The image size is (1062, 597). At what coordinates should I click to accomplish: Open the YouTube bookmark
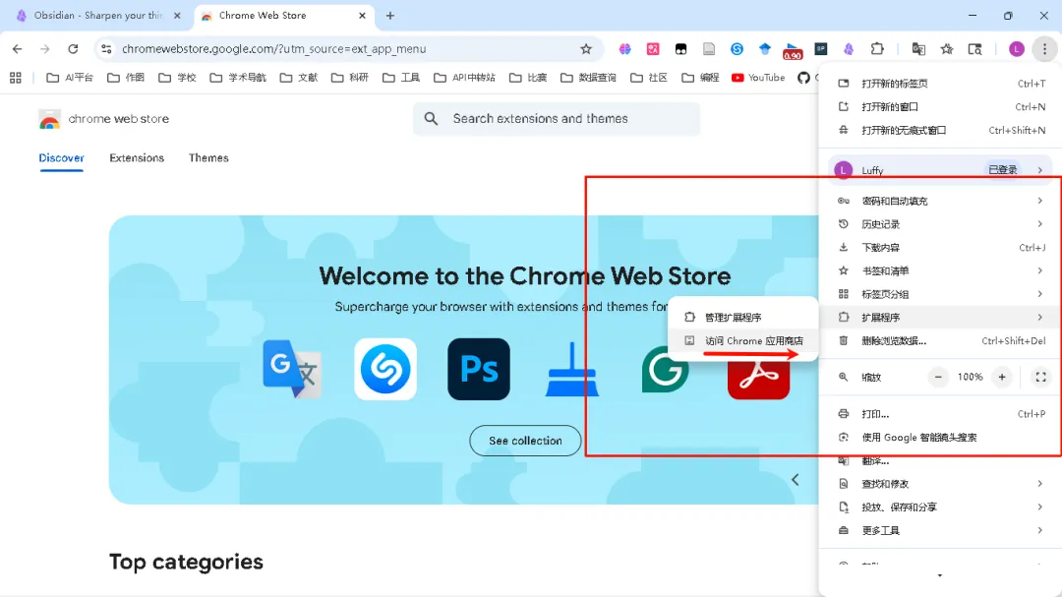pos(758,78)
